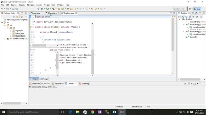
Task: Open the Run button dropdown arrow
Action: coord(50,9)
